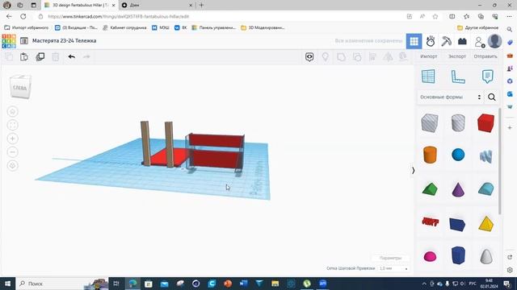Pick the striped hole box shape
The width and height of the screenshot is (517, 290).
pos(430,122)
